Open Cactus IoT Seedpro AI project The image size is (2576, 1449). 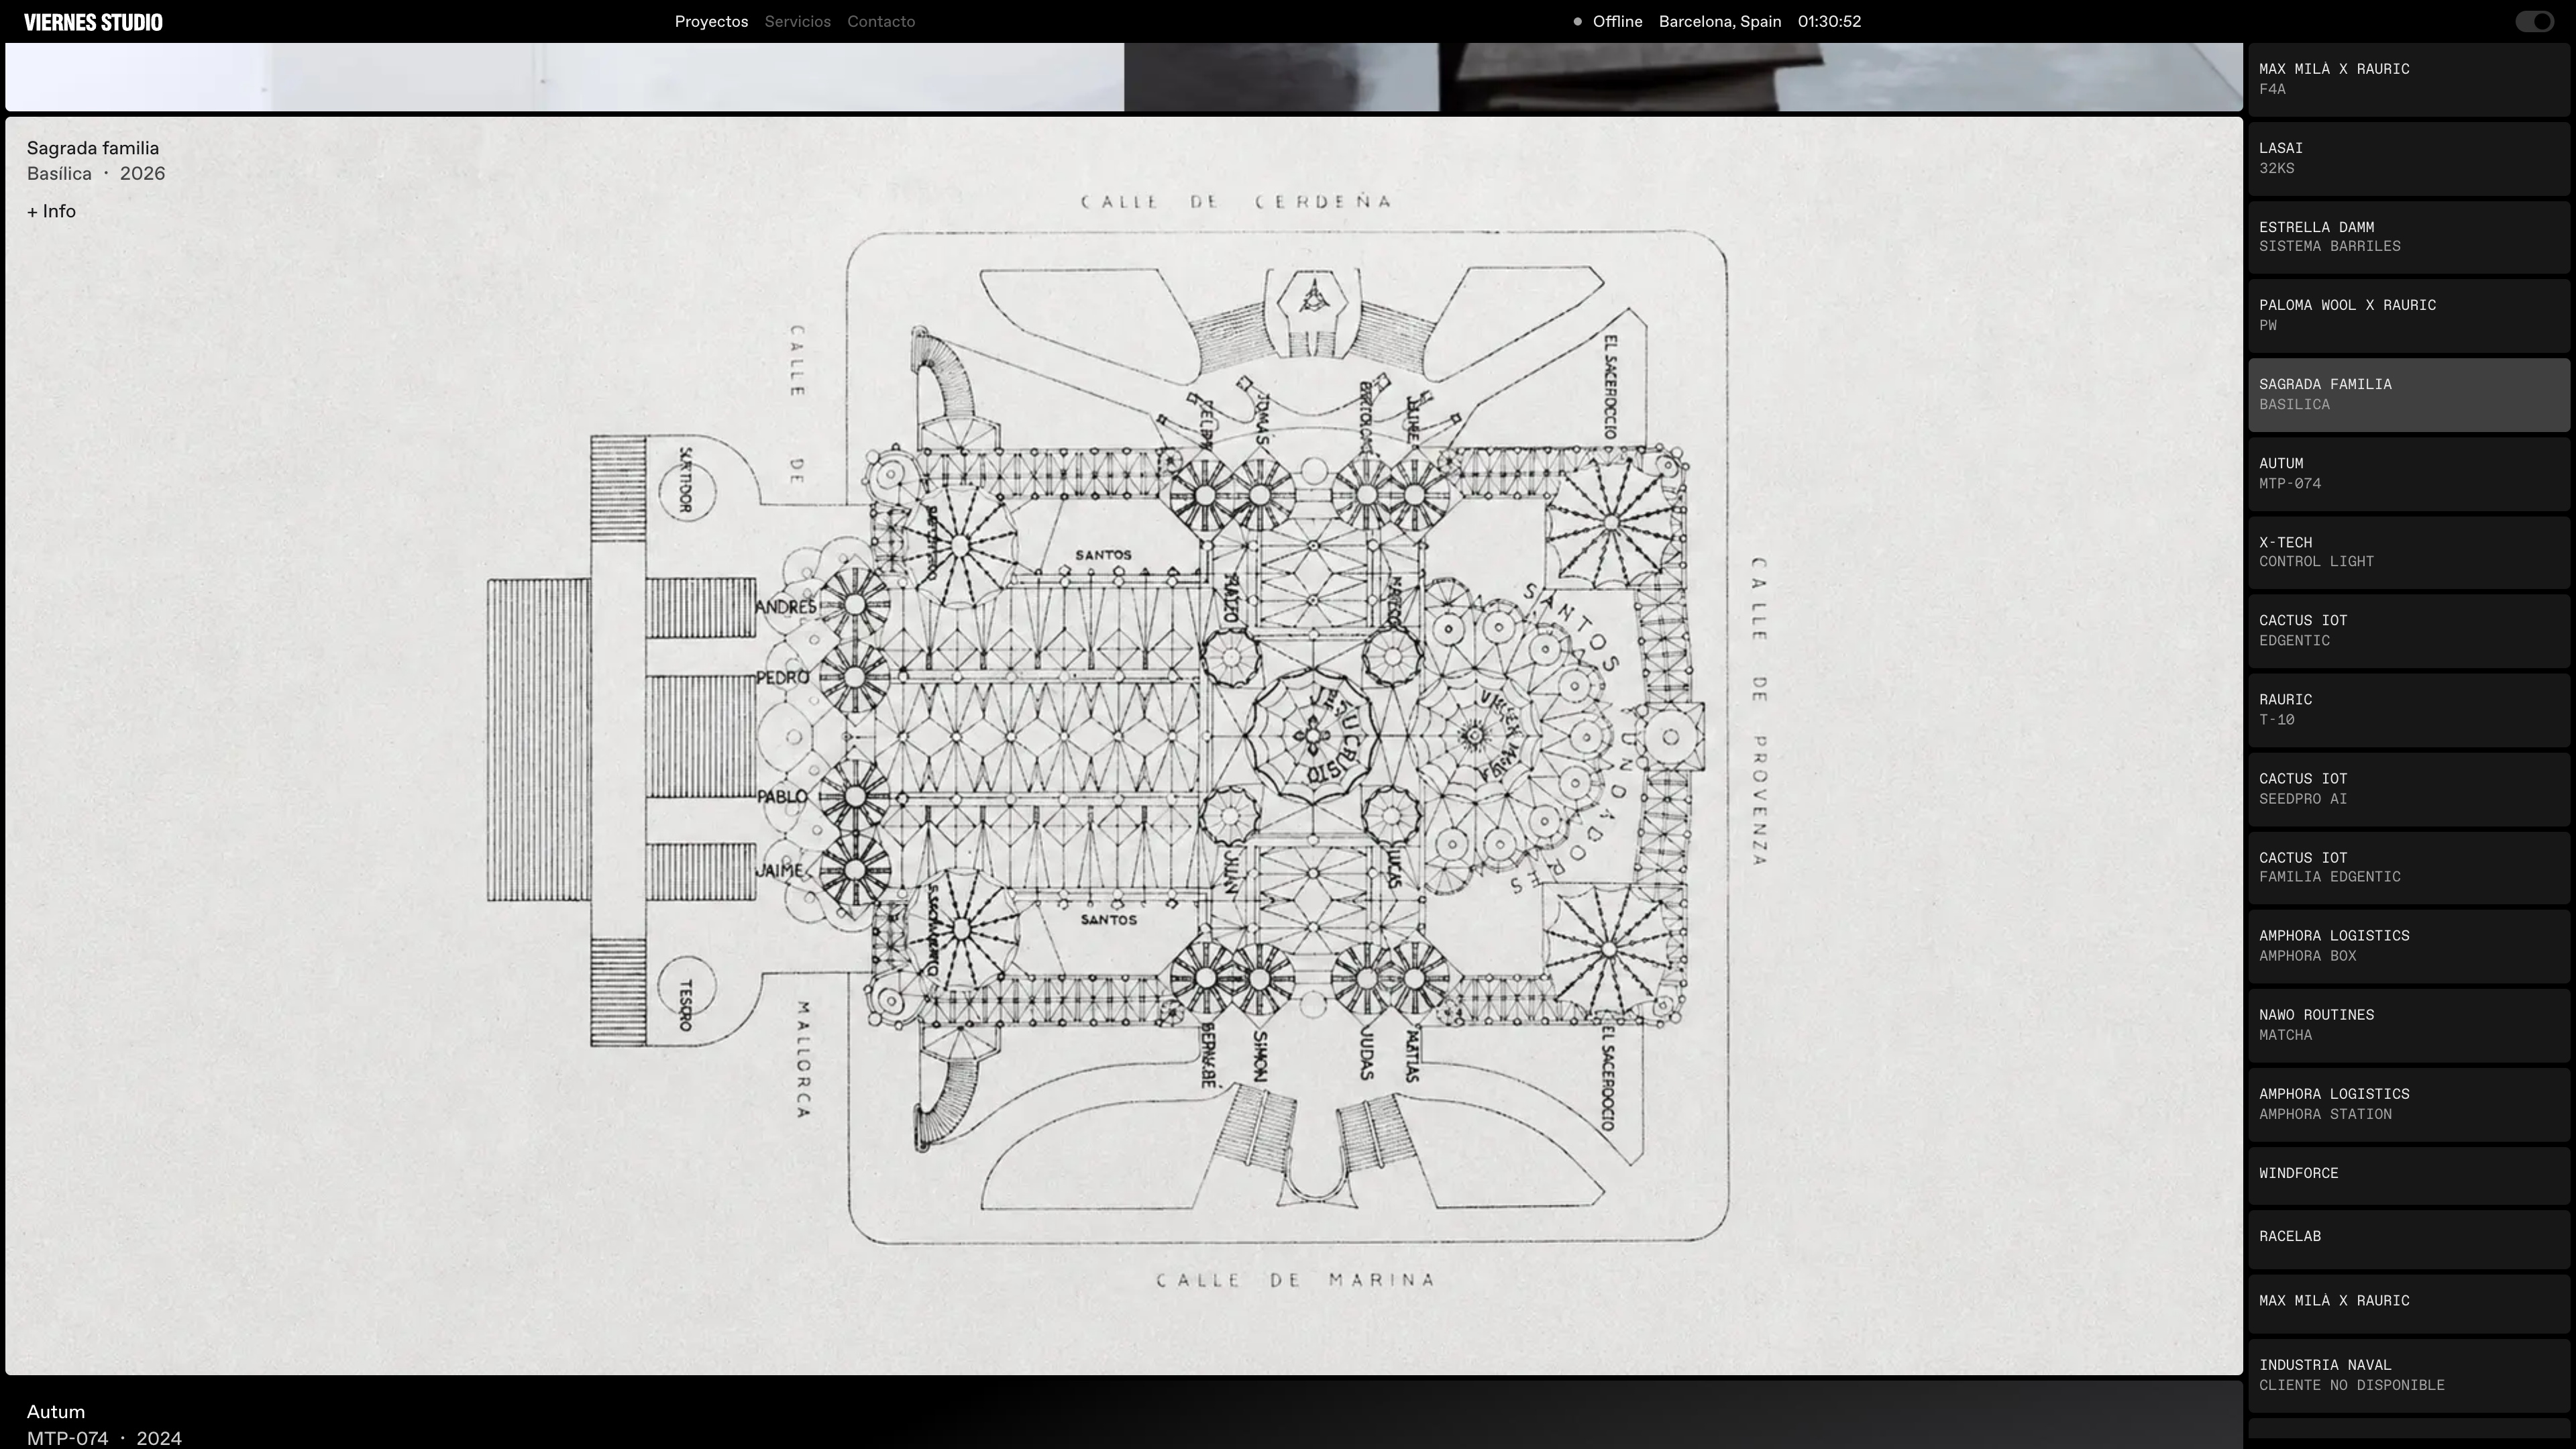(x=2408, y=789)
